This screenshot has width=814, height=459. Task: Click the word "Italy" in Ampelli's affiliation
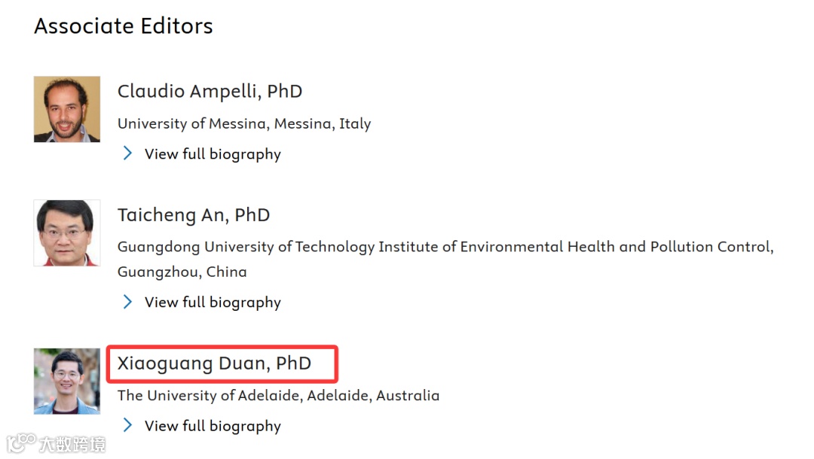(x=355, y=123)
